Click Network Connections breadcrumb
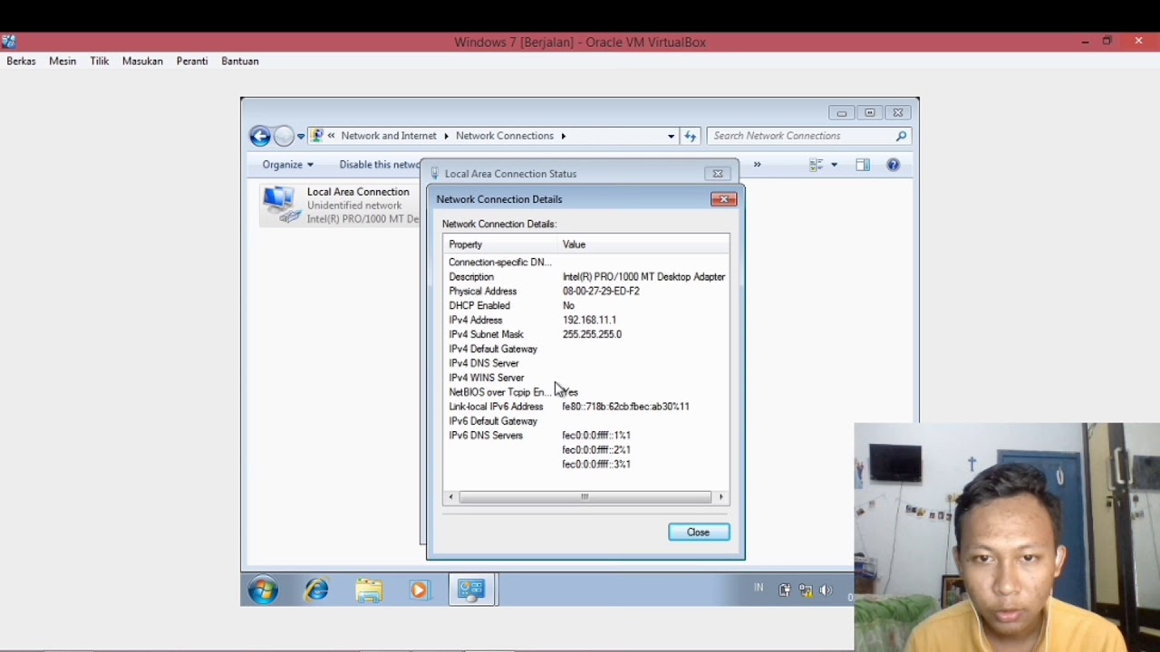 pyautogui.click(x=505, y=136)
